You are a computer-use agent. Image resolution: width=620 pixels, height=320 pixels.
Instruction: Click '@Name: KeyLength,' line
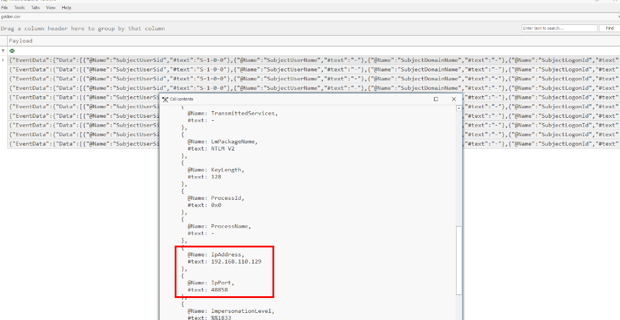click(216, 170)
